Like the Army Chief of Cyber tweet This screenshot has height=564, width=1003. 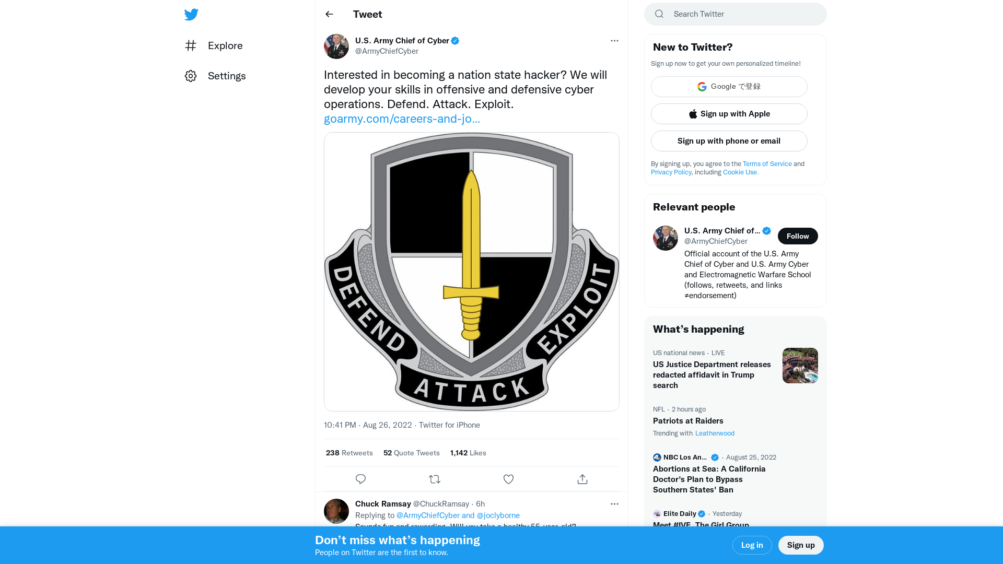[x=508, y=479]
